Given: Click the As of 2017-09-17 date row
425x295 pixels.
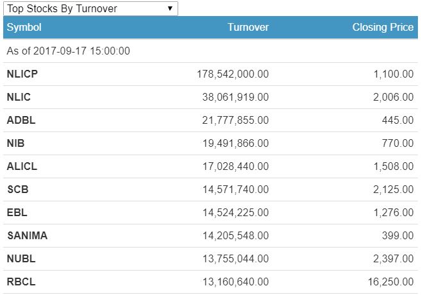Looking at the screenshot, I should tap(69, 51).
